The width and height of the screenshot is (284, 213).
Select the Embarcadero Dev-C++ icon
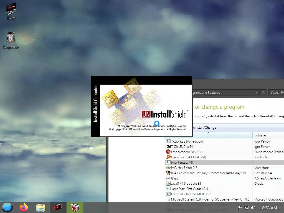[168, 152]
